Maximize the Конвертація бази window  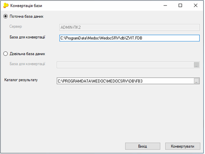(180, 5)
